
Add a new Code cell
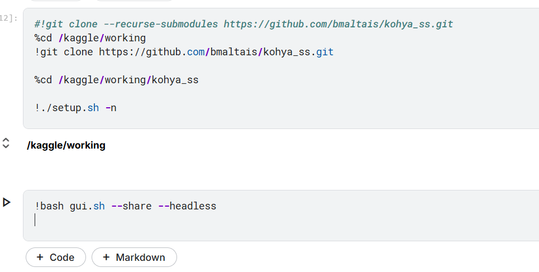click(55, 257)
